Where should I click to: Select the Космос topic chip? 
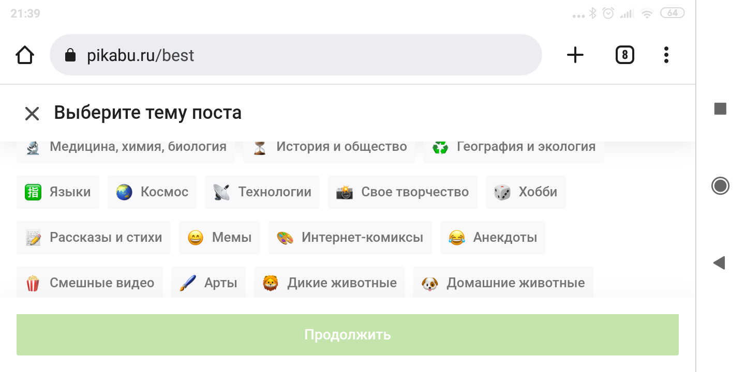pos(152,192)
